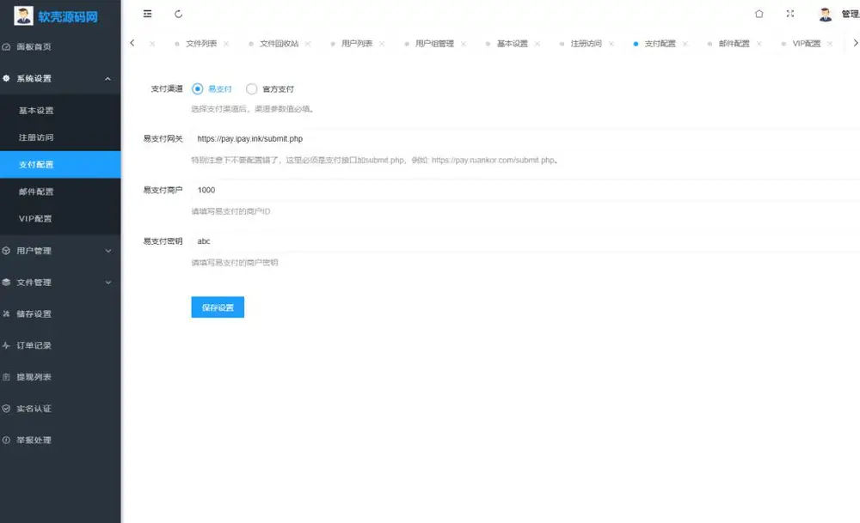Click the 请填写易支付的商户ID hint

(x=230, y=211)
